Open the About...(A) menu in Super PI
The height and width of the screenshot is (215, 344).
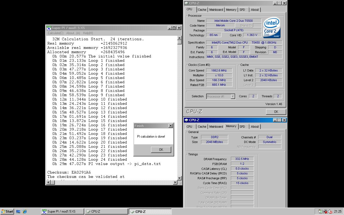(73, 33)
